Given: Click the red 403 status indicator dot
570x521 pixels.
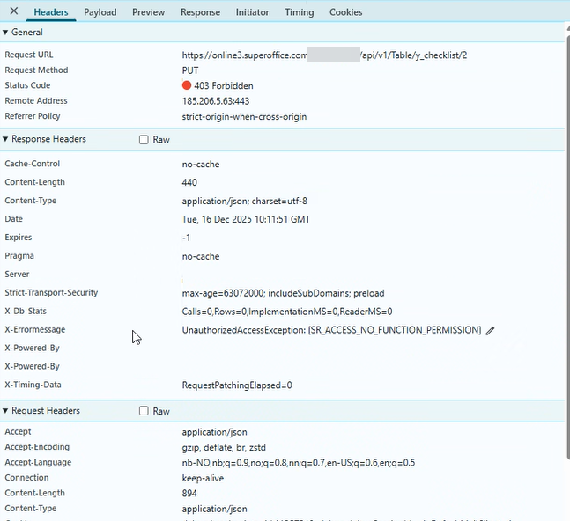Looking at the screenshot, I should (x=187, y=85).
